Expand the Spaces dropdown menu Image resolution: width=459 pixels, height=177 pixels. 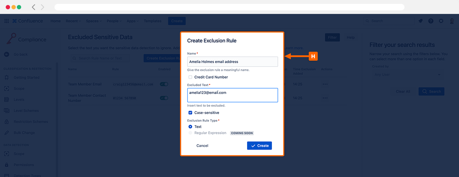(x=94, y=21)
